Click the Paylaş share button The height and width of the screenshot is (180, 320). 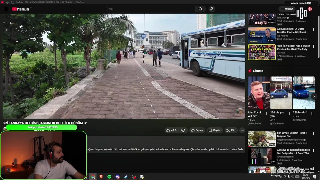click(x=197, y=130)
